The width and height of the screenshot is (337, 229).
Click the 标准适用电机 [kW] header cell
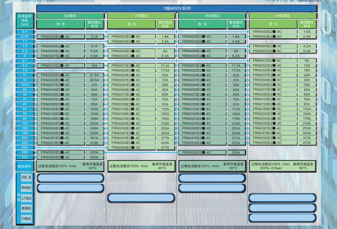pos(25,20)
